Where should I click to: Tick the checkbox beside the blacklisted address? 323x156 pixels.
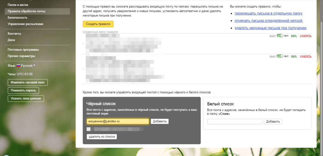(88, 129)
